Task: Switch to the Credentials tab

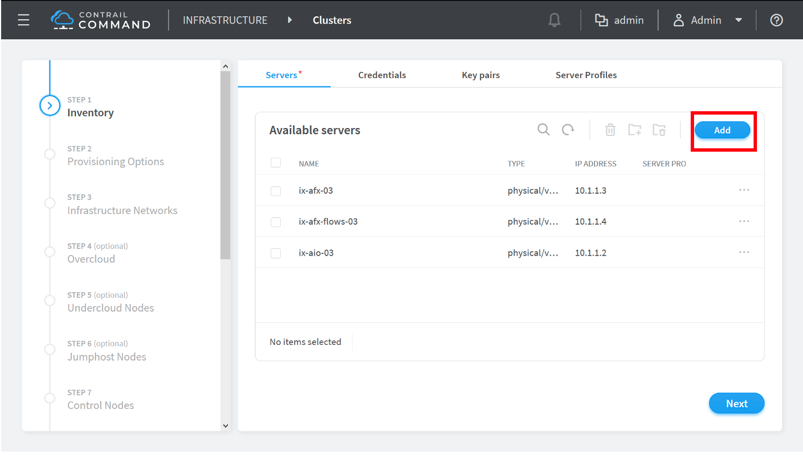Action: tap(382, 75)
